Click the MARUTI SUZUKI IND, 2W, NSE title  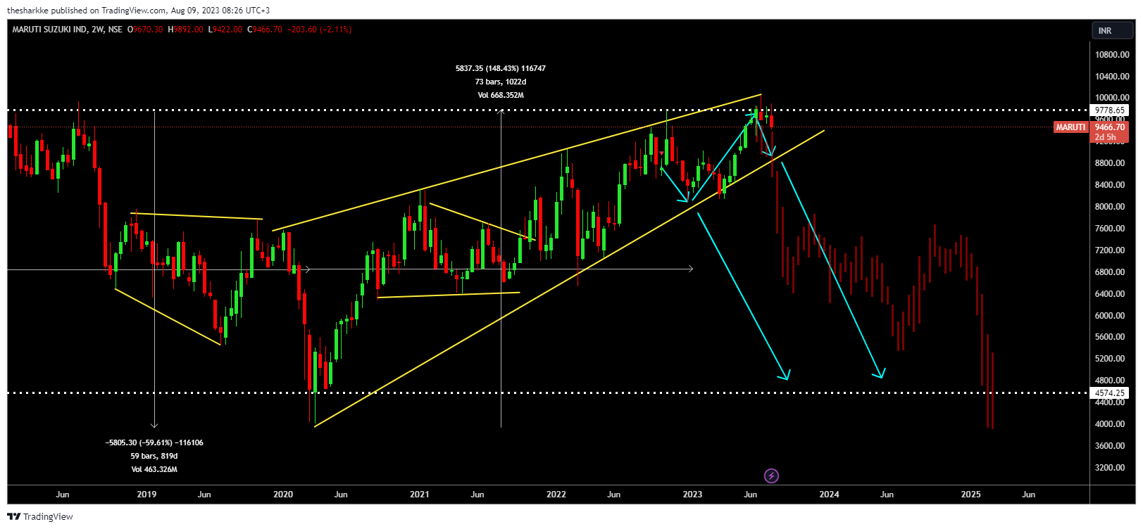coord(68,30)
